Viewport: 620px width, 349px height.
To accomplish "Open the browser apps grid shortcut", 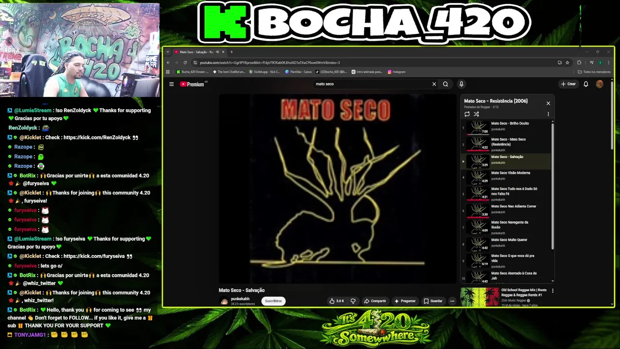I will (x=168, y=72).
